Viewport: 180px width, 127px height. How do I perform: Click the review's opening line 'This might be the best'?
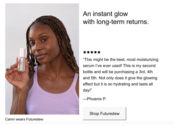click(120, 59)
